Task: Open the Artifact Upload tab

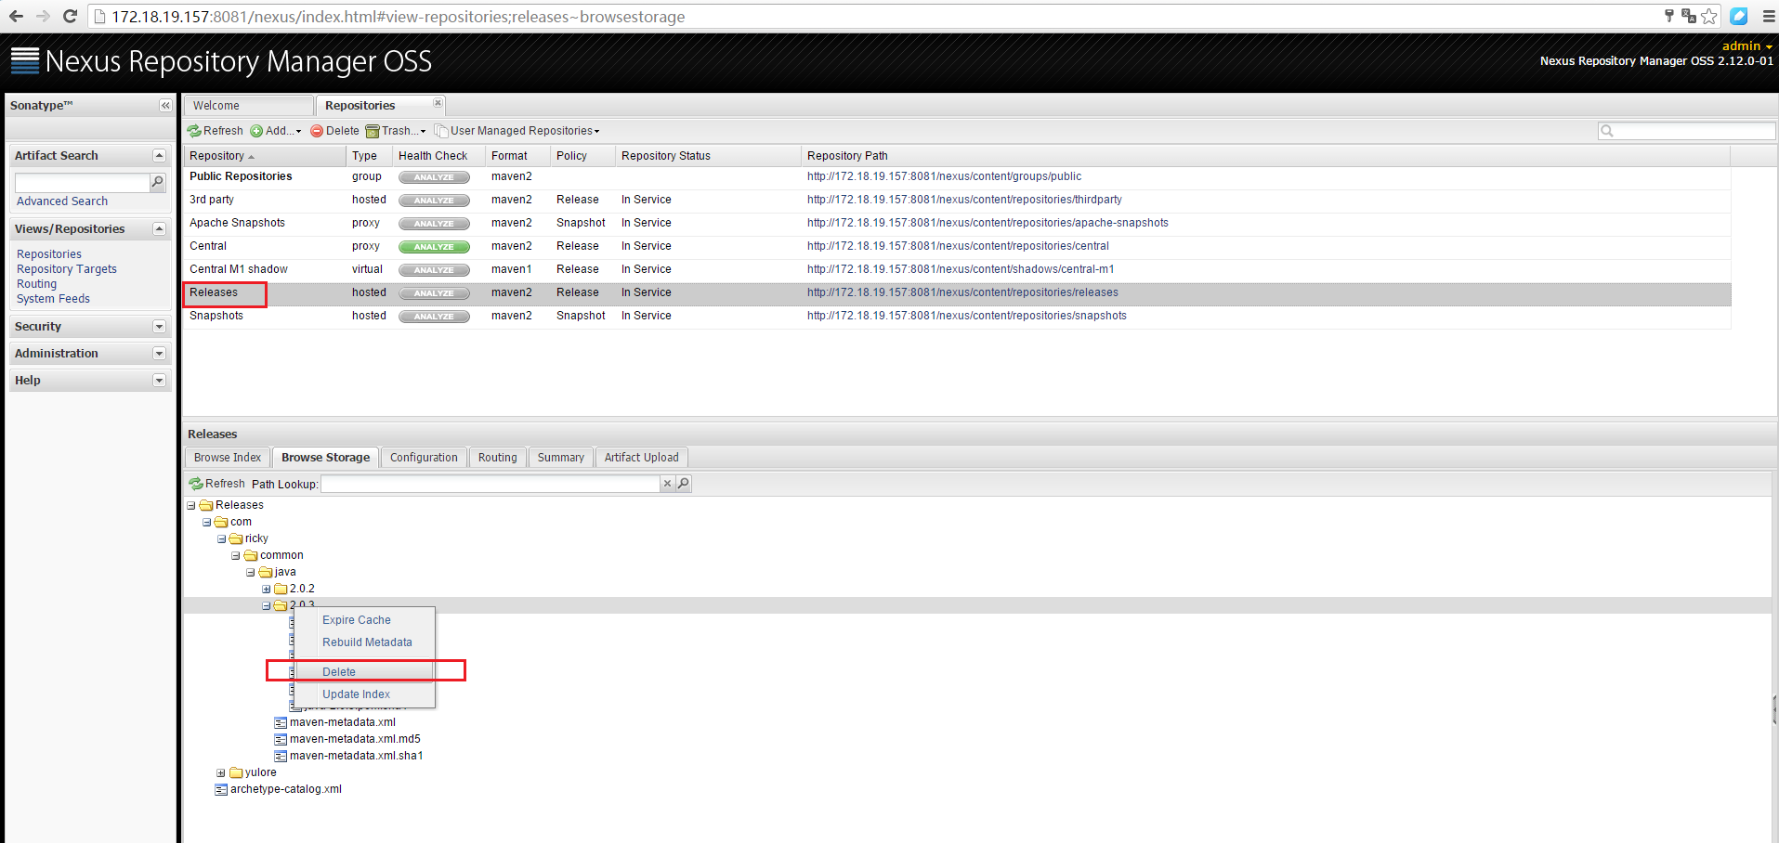Action: coord(642,458)
